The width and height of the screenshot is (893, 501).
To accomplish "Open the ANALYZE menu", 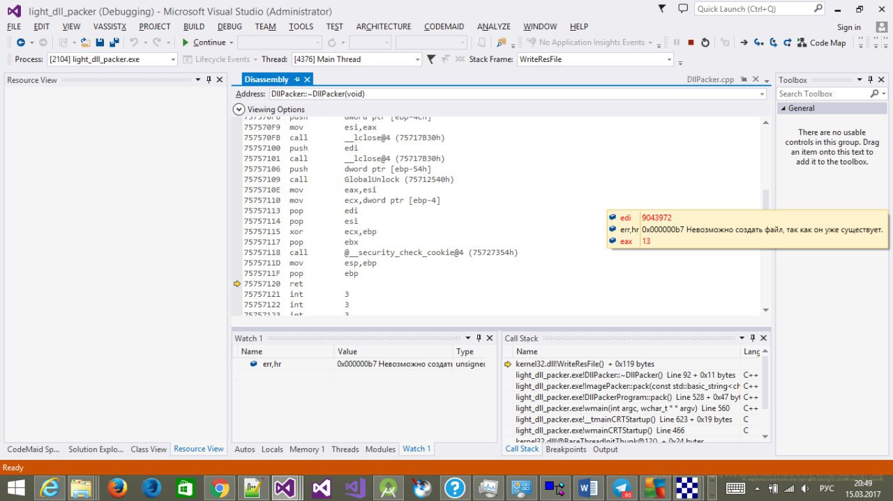I will coord(494,26).
